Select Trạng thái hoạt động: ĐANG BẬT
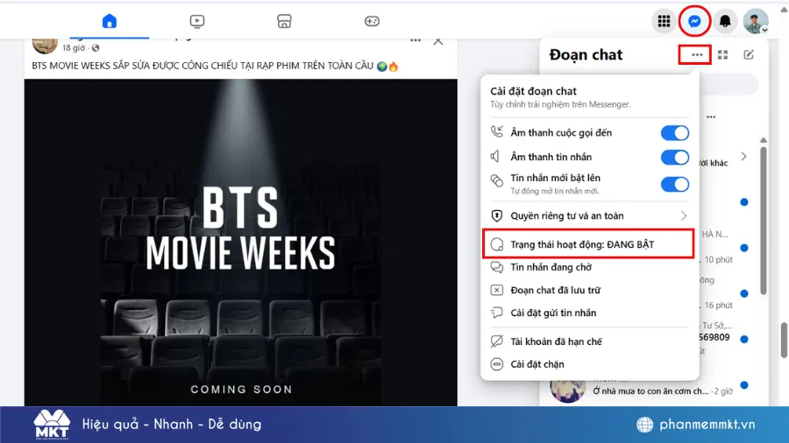Screen dimensions: 789x443 coord(589,244)
